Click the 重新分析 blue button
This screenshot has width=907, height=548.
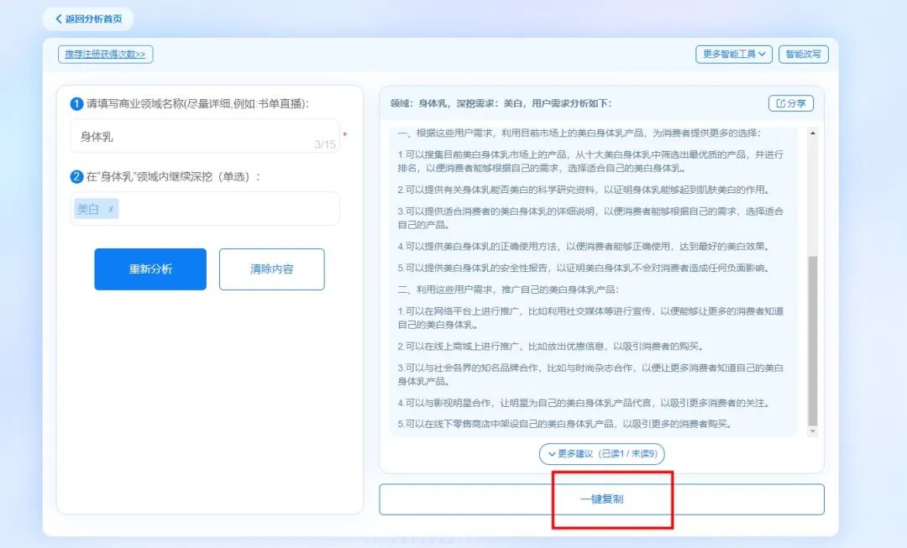point(150,269)
